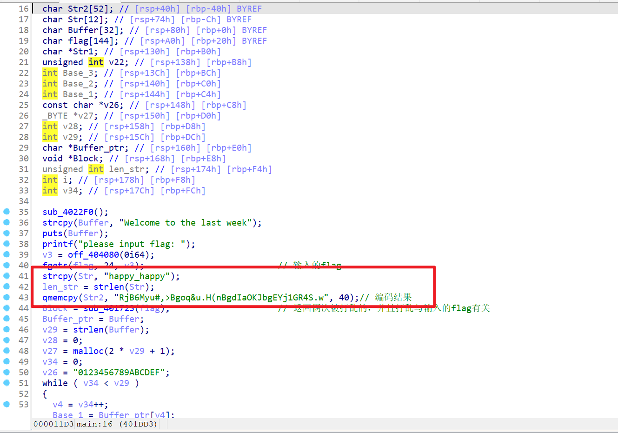Click the main:16 location in status bar
Viewport: 618px width, 433px height.
pyautogui.click(x=94, y=424)
